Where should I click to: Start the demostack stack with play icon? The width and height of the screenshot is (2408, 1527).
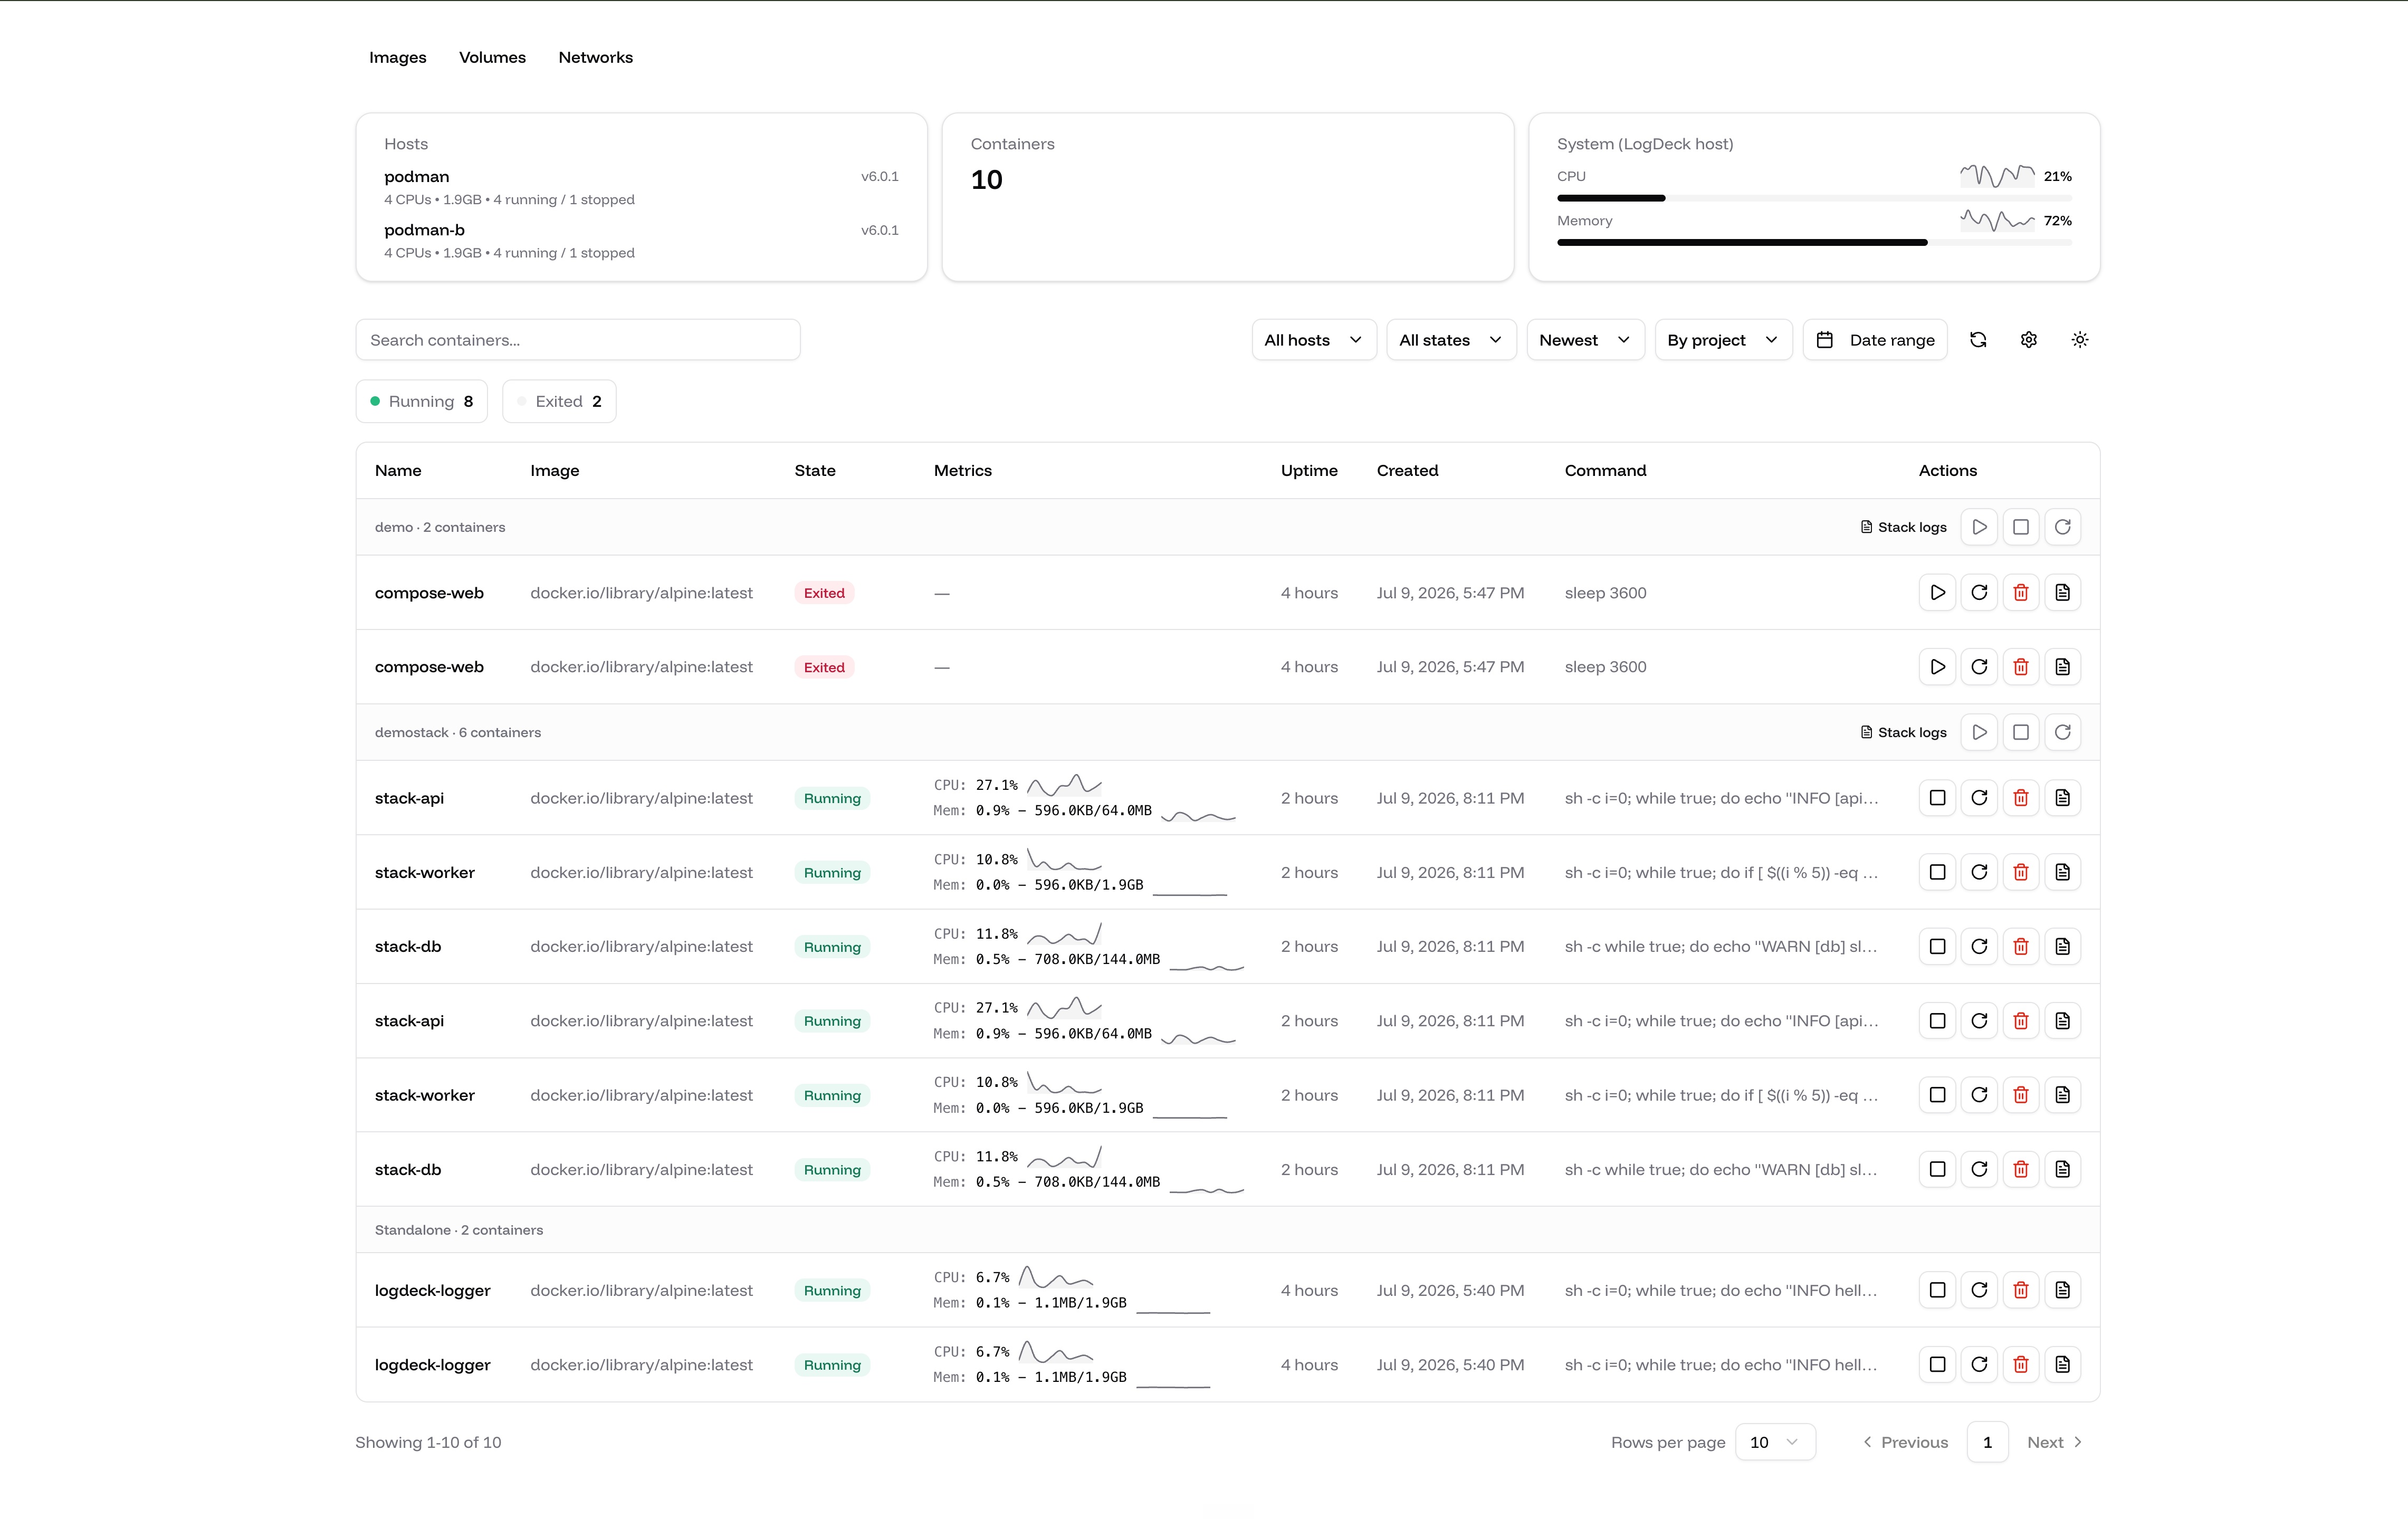point(1979,732)
